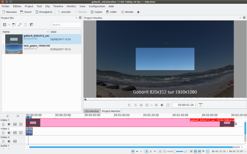The image size is (247, 154).
Task: Click the timeline vertical scrollbar
Action: [x=245, y=128]
